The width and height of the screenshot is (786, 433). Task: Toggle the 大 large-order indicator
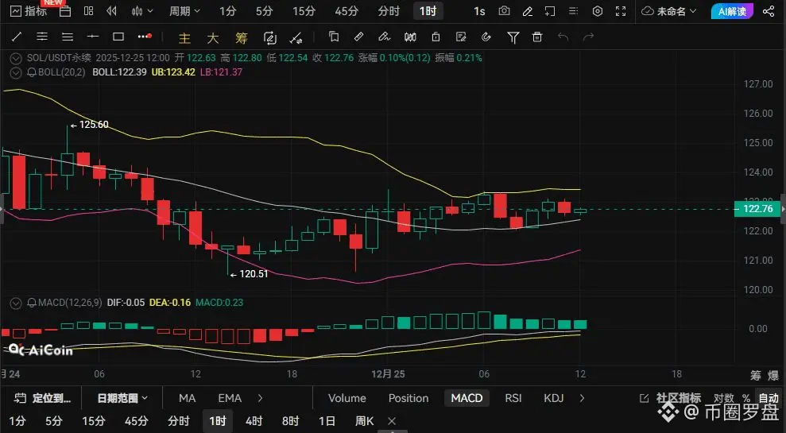(x=213, y=38)
